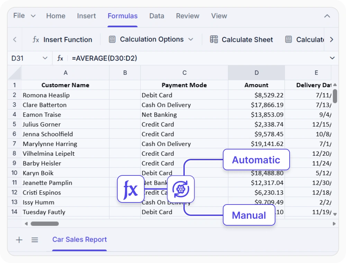Select cell Julius Gorner
The height and width of the screenshot is (263, 346).
[x=65, y=124]
